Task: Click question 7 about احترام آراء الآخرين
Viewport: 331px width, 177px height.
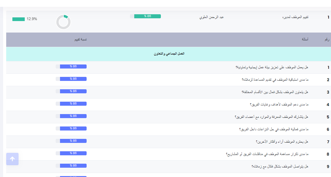Action: (282, 142)
